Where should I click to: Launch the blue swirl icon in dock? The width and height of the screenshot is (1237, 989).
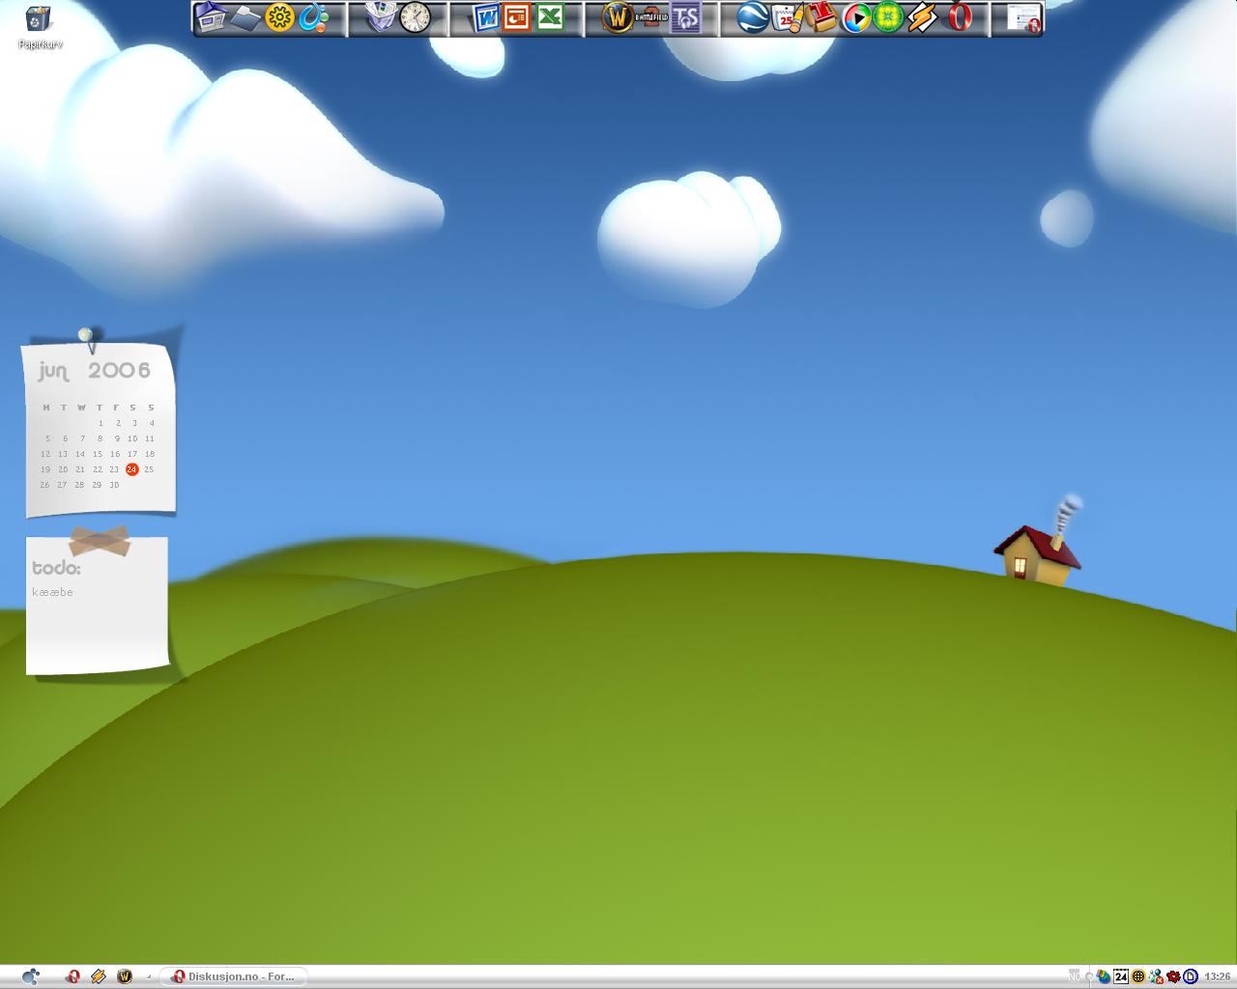313,17
